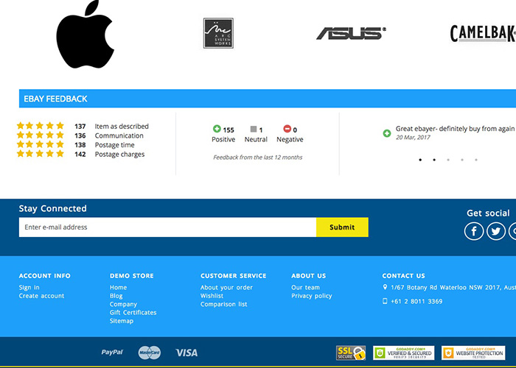
Task: Open the Arc System Works logo
Action: 218,33
